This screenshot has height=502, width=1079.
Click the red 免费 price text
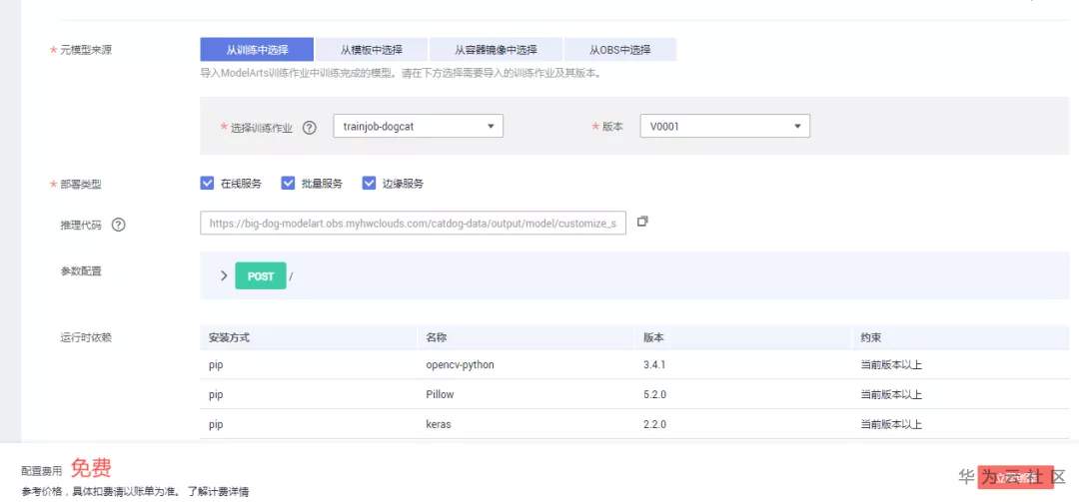pyautogui.click(x=91, y=468)
